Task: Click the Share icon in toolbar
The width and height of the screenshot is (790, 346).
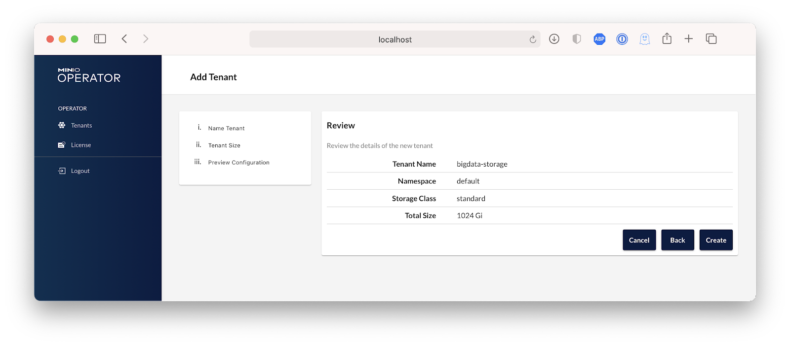Action: point(667,38)
